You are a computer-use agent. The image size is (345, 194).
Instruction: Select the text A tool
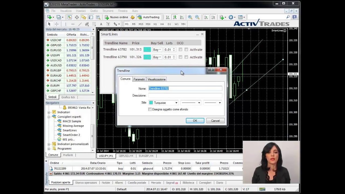pos(101,24)
